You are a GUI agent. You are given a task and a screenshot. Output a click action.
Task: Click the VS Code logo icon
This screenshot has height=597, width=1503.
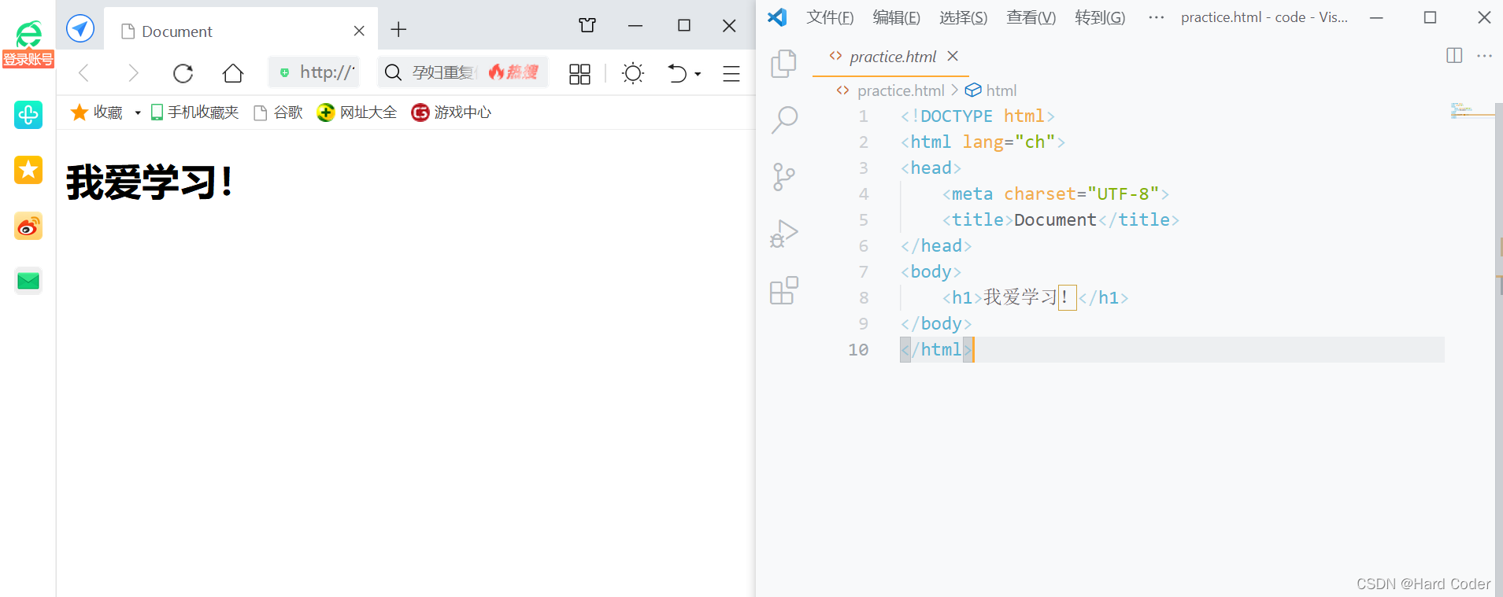tap(777, 17)
